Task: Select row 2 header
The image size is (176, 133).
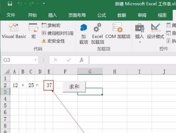Action: pos(5,85)
